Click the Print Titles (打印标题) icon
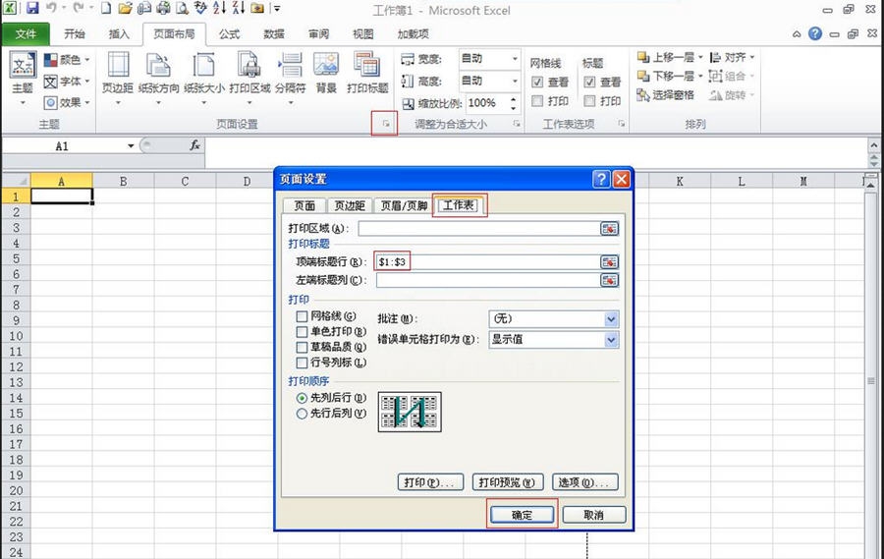The height and width of the screenshot is (559, 884). click(x=367, y=64)
